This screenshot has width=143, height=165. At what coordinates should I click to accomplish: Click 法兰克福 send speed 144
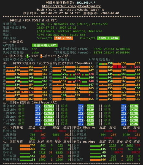pos(43,156)
